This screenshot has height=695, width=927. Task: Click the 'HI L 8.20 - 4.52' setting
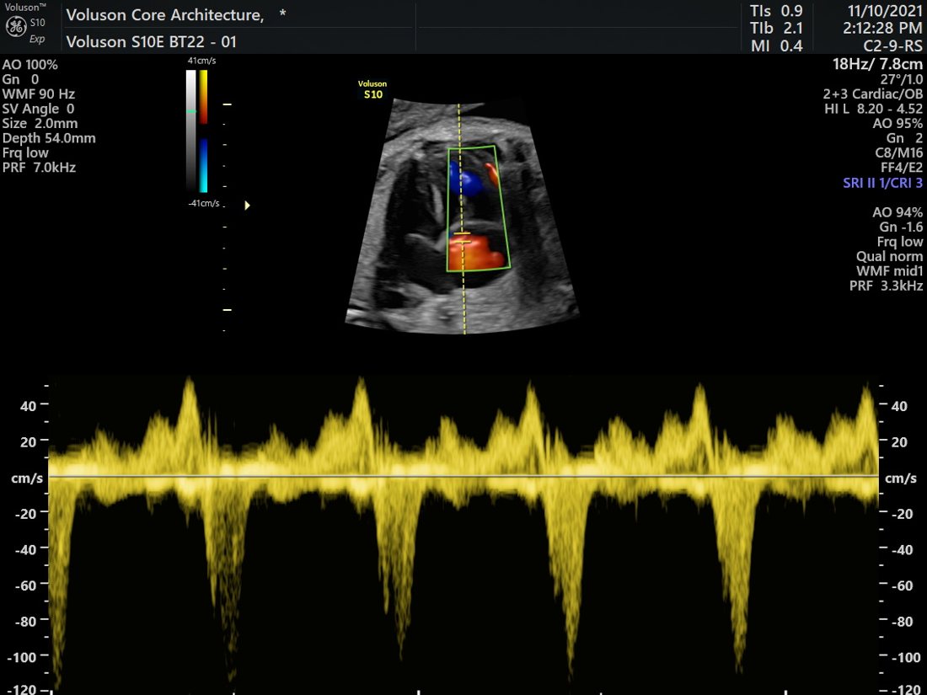pos(874,109)
